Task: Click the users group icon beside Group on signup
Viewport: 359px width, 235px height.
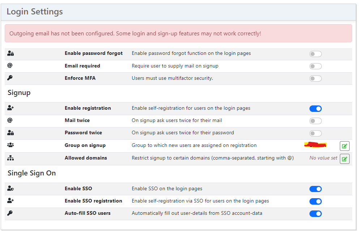Action: (x=10, y=144)
